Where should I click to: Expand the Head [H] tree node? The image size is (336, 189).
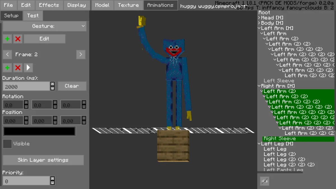pos(259,18)
